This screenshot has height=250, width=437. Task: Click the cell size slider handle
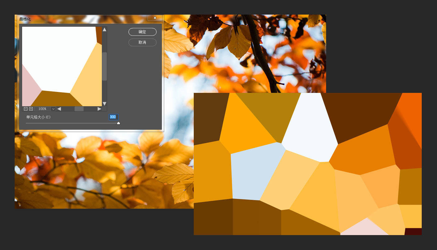[118, 123]
